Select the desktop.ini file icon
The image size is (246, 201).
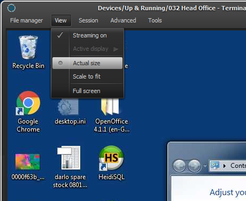[x=68, y=107]
